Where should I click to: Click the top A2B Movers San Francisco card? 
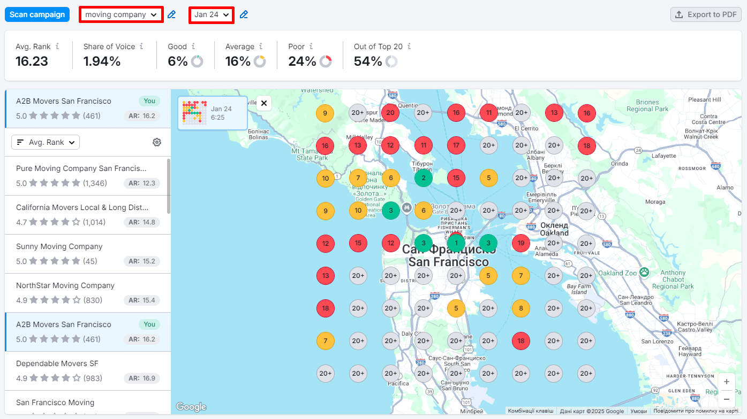88,108
